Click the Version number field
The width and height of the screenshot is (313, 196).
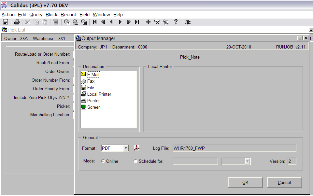292,161
